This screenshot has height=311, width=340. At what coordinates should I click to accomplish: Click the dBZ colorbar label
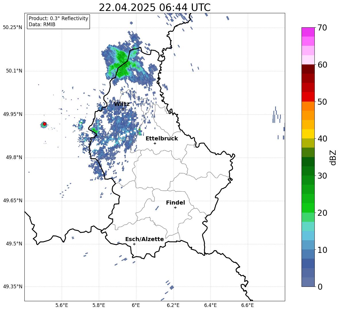click(x=333, y=157)
